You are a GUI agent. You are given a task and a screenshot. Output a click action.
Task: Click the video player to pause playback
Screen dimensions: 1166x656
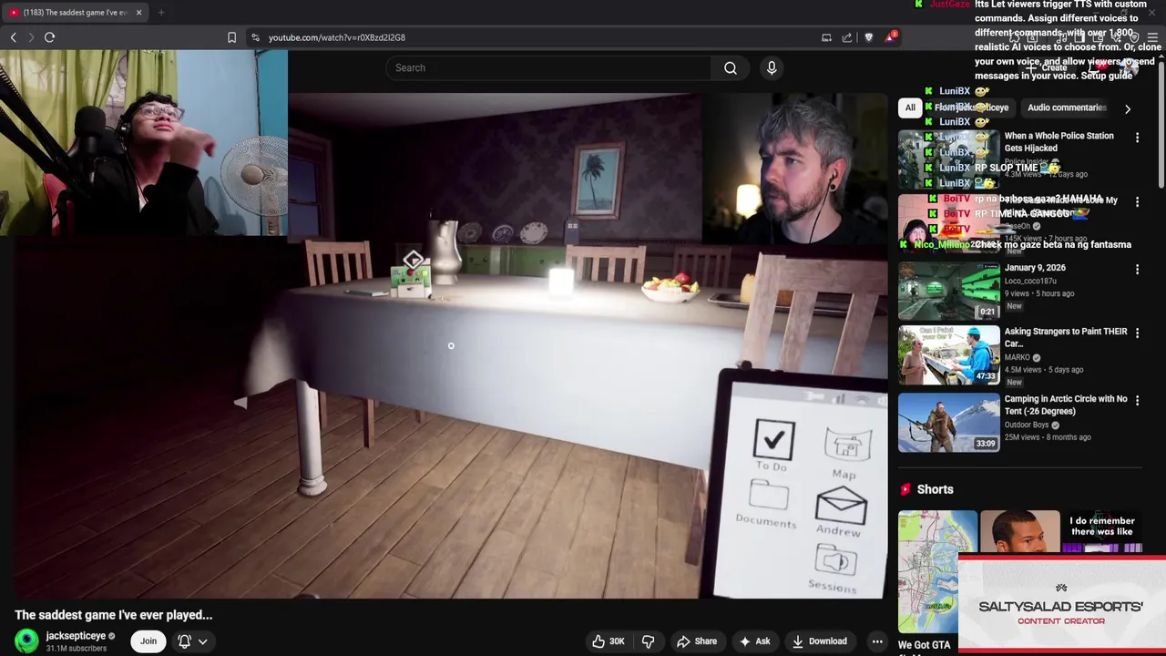pos(451,345)
